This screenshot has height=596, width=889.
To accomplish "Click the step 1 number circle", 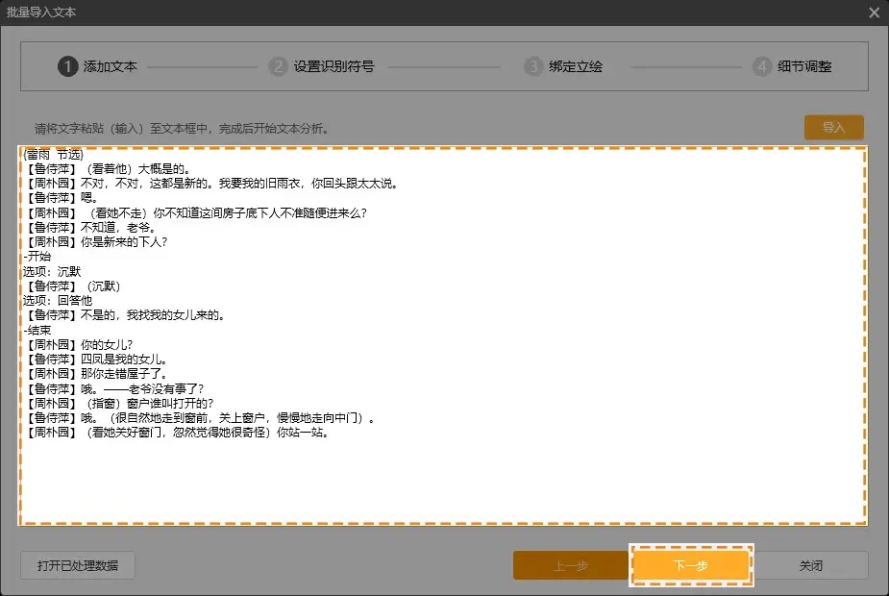I will point(67,66).
